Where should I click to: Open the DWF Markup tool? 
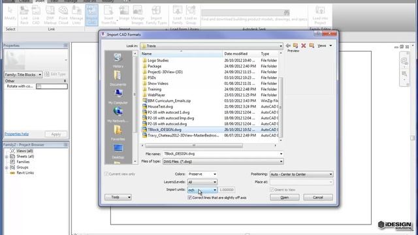[50, 15]
